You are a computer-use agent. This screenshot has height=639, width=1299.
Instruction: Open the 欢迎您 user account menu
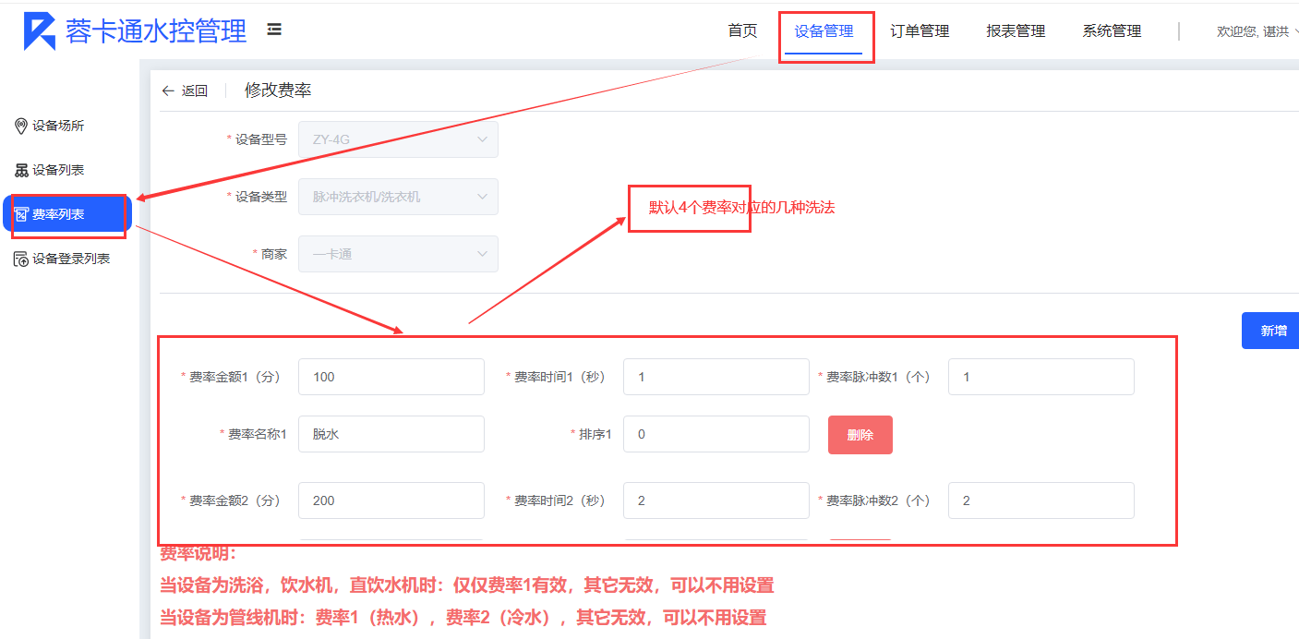click(x=1256, y=31)
